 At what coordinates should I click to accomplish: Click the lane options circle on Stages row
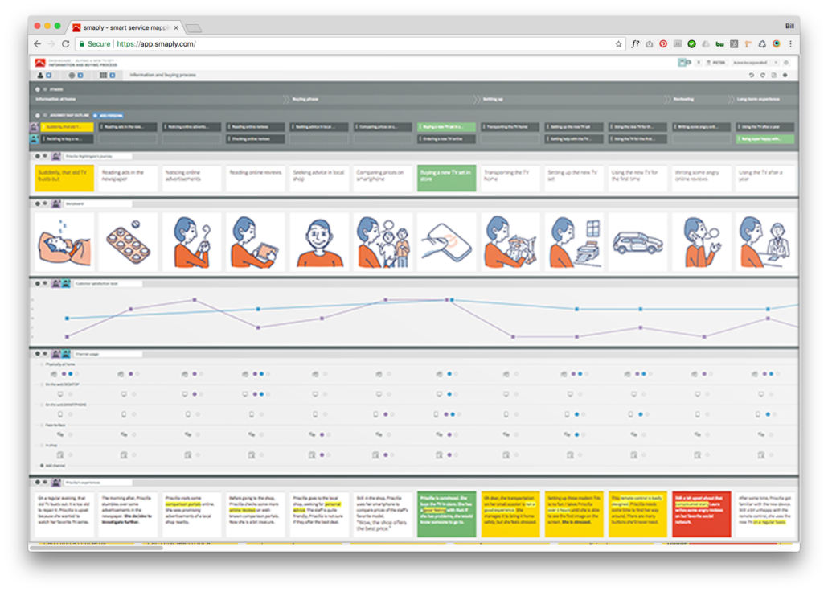click(x=38, y=89)
